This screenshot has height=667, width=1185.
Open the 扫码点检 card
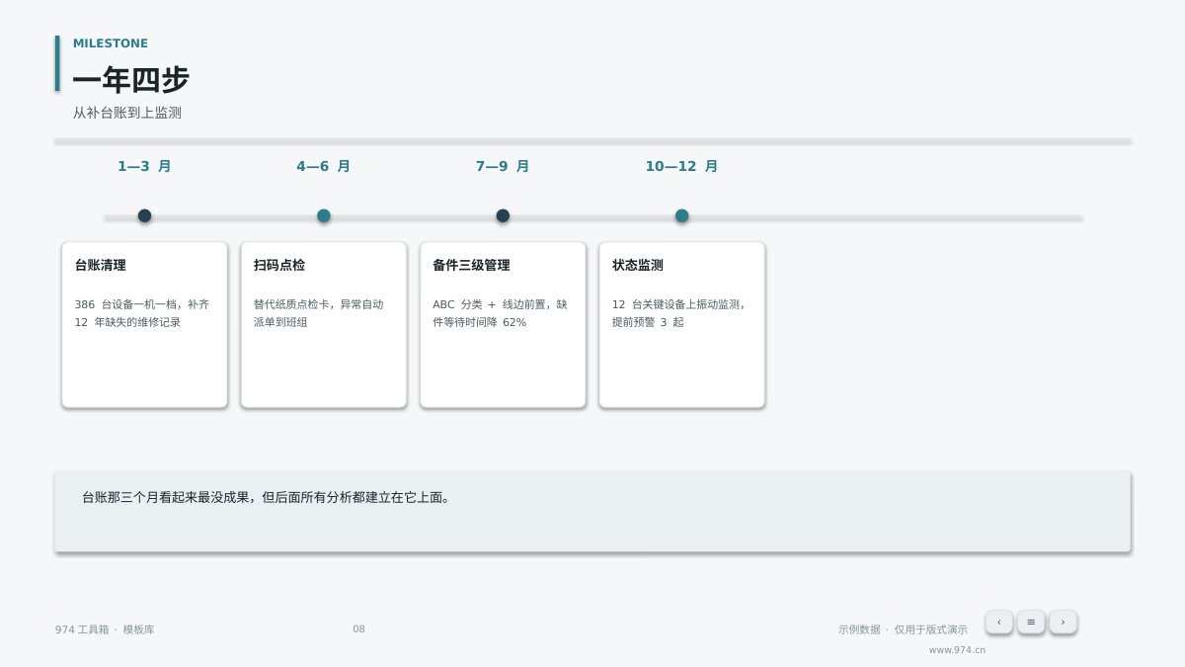click(x=324, y=324)
